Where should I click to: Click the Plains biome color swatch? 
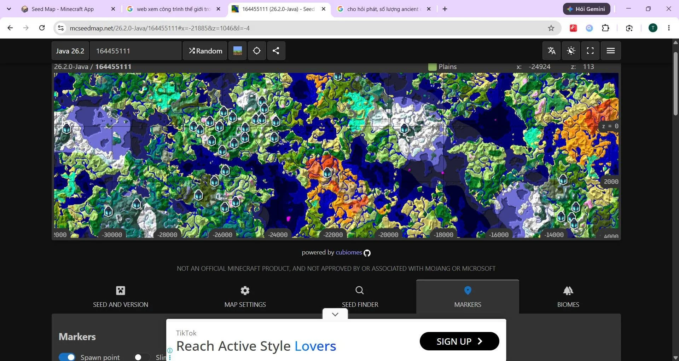click(432, 67)
